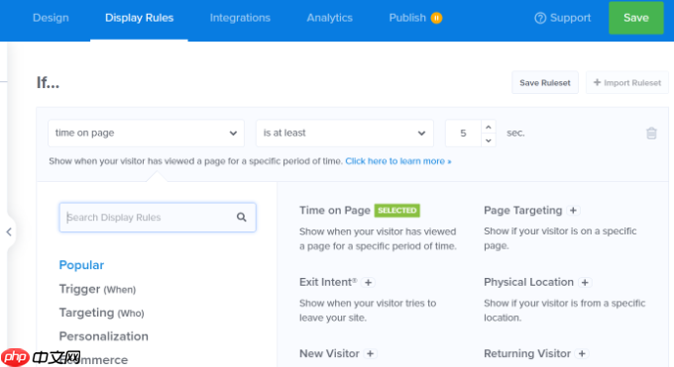The height and width of the screenshot is (367, 674).
Task: Decrease seconds with the down stepper arrow
Action: (489, 140)
